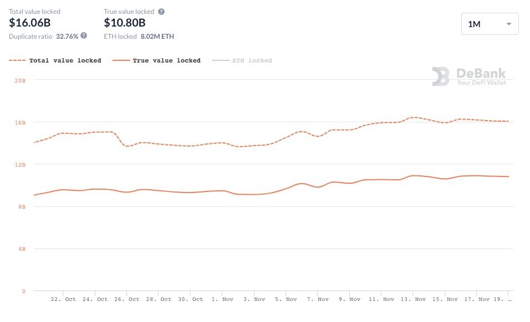Click the question mark next to True value locked heading
530x322 pixels.
click(x=161, y=12)
